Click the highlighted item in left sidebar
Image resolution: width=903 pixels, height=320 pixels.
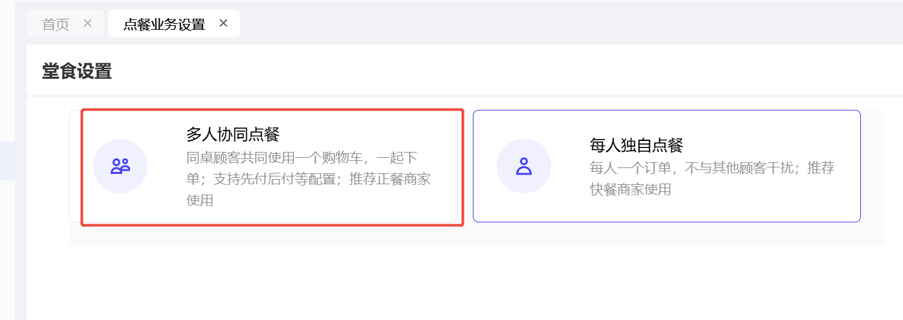click(6, 160)
